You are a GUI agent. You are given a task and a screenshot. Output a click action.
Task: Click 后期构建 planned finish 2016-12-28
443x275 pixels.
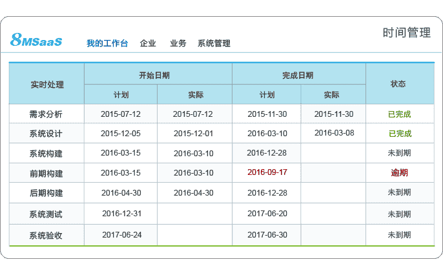coord(267,193)
